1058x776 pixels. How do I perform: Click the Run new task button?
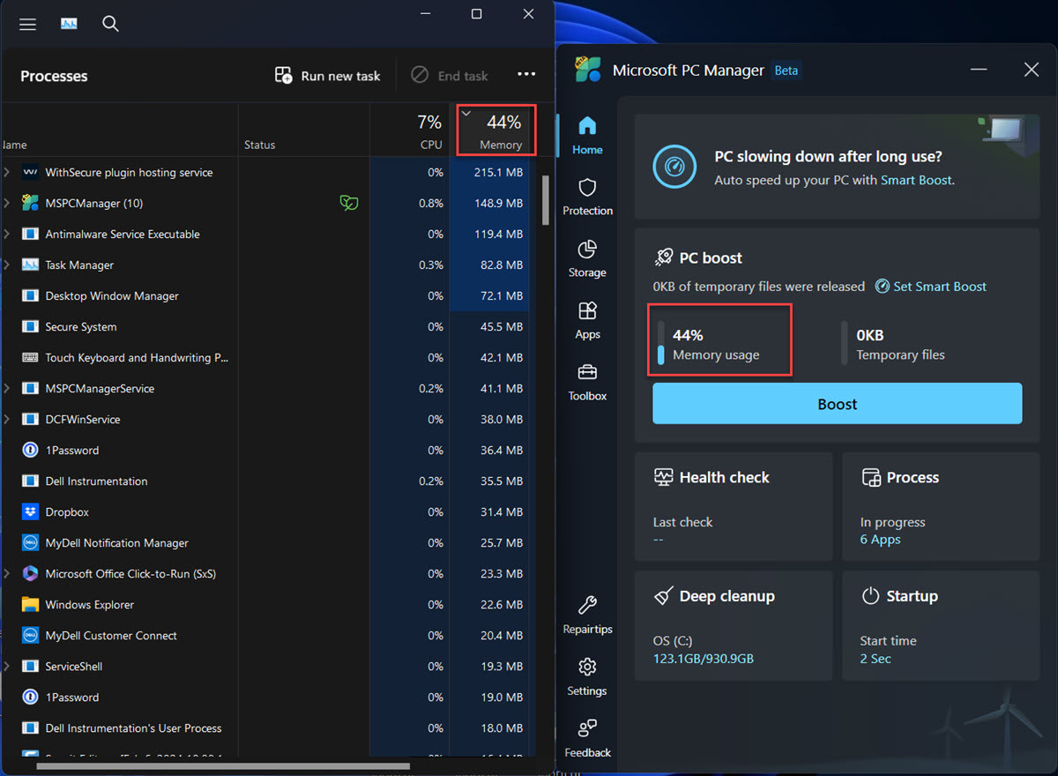pyautogui.click(x=328, y=76)
